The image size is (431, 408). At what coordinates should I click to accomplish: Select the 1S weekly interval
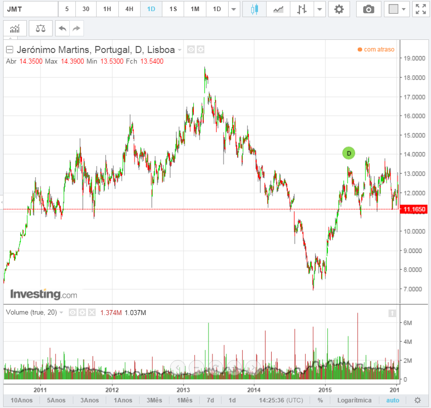[x=173, y=9]
